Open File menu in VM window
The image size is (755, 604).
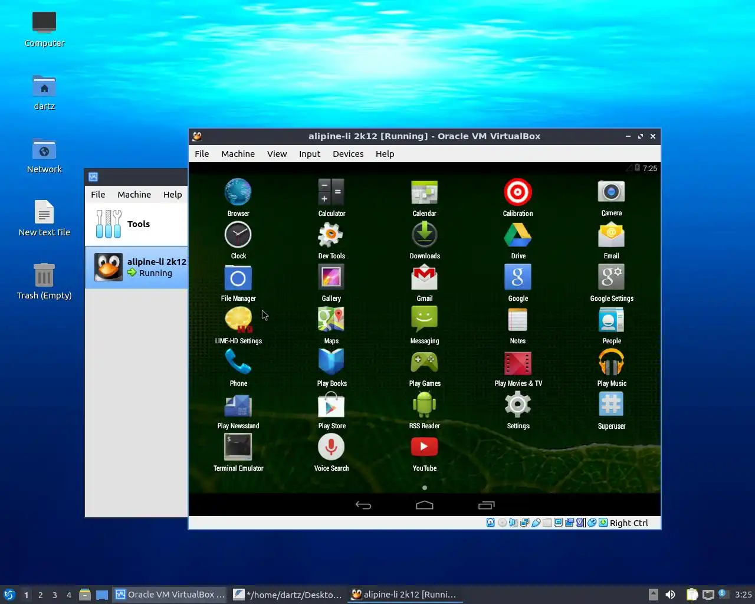[x=202, y=154]
